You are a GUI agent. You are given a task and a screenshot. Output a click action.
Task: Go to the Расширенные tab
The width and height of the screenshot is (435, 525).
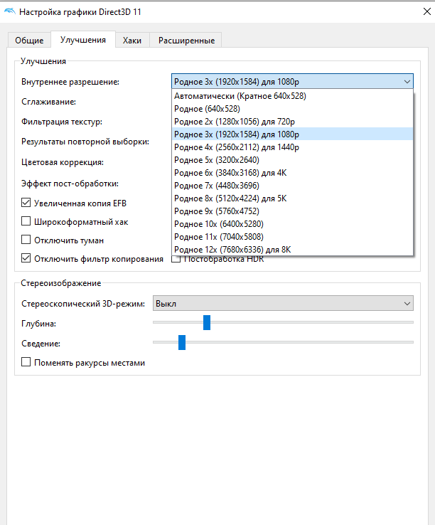186,40
